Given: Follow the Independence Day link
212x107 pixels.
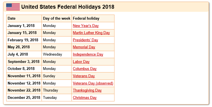Looking at the screenshot, I should coord(88,54).
